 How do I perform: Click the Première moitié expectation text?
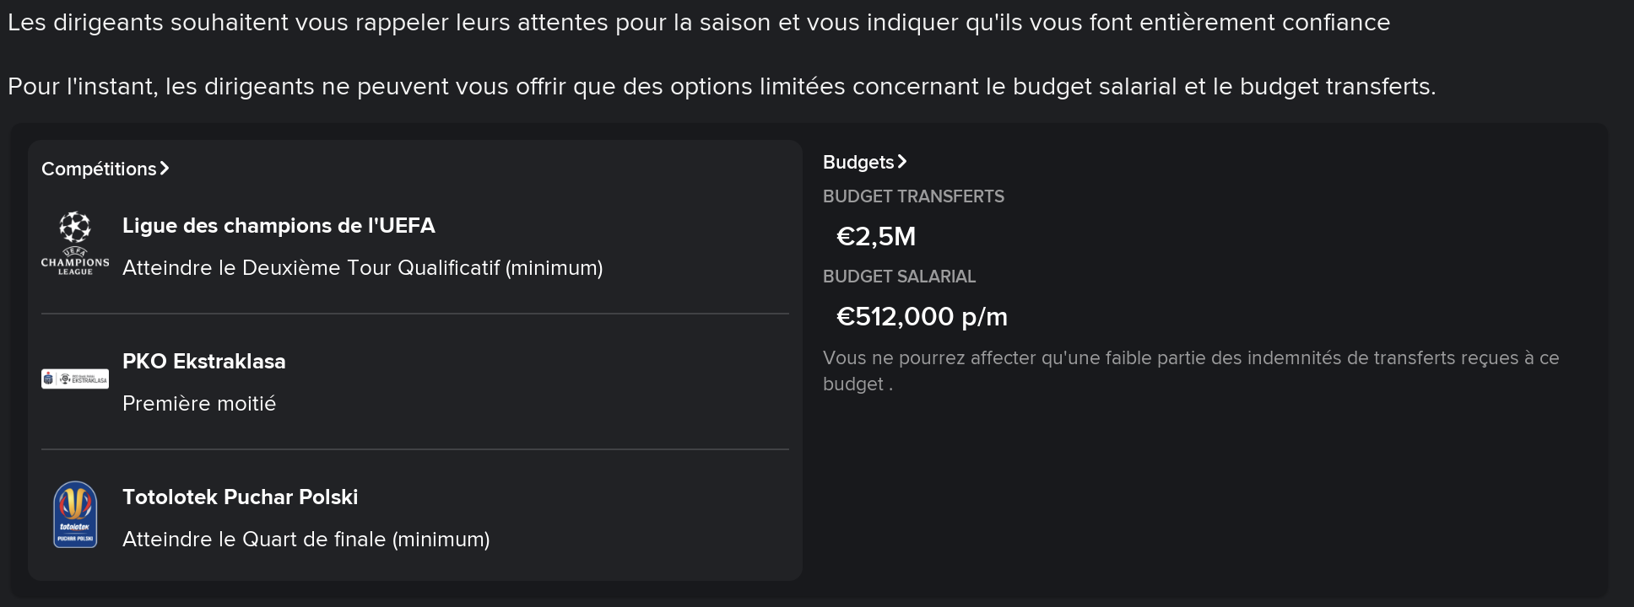[x=199, y=403]
